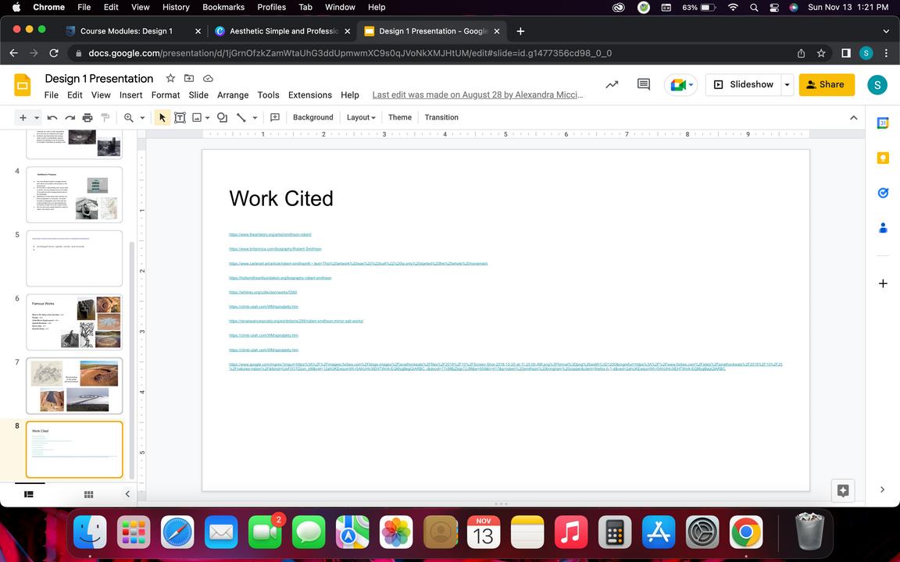Screen dimensions: 900x562
Task: Click the Google Slides home logo
Action: point(23,85)
